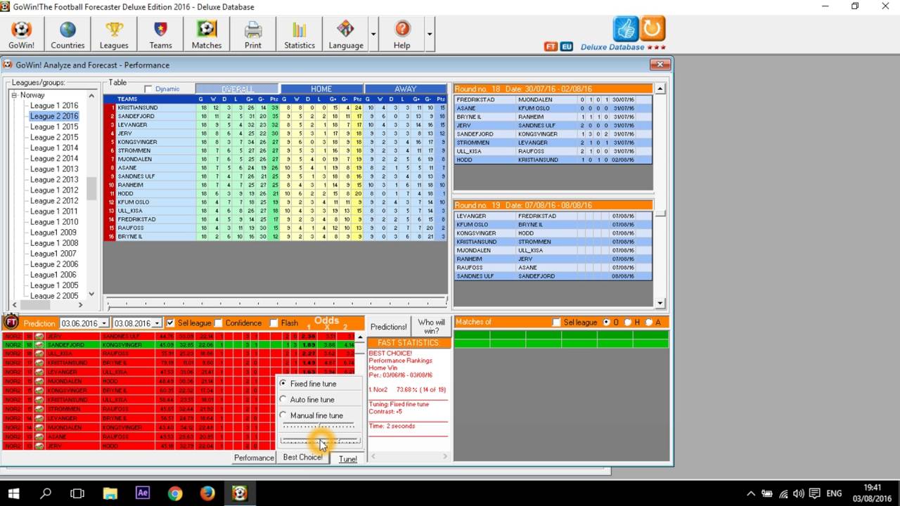Show hidden tray icons chevron

coord(750,493)
